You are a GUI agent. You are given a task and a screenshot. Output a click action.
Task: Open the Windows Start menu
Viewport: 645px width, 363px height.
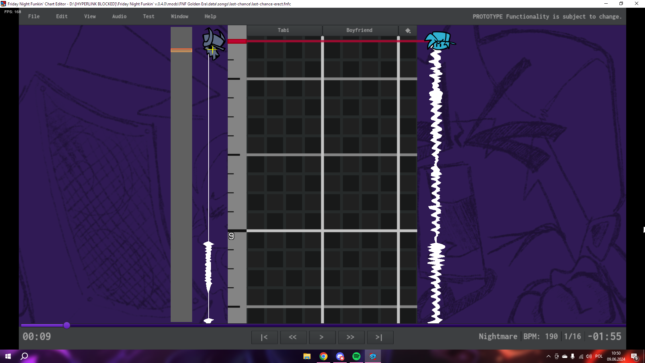point(8,356)
